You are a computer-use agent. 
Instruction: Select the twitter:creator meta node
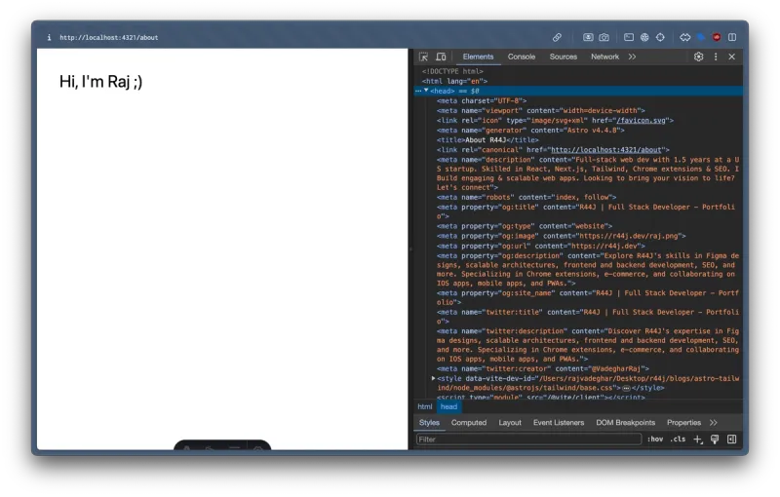click(543, 368)
